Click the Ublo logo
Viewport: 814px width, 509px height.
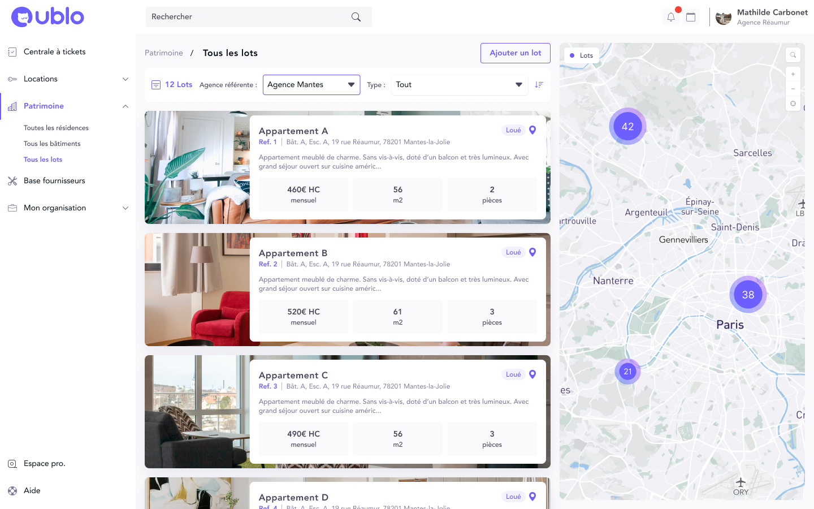tap(47, 17)
